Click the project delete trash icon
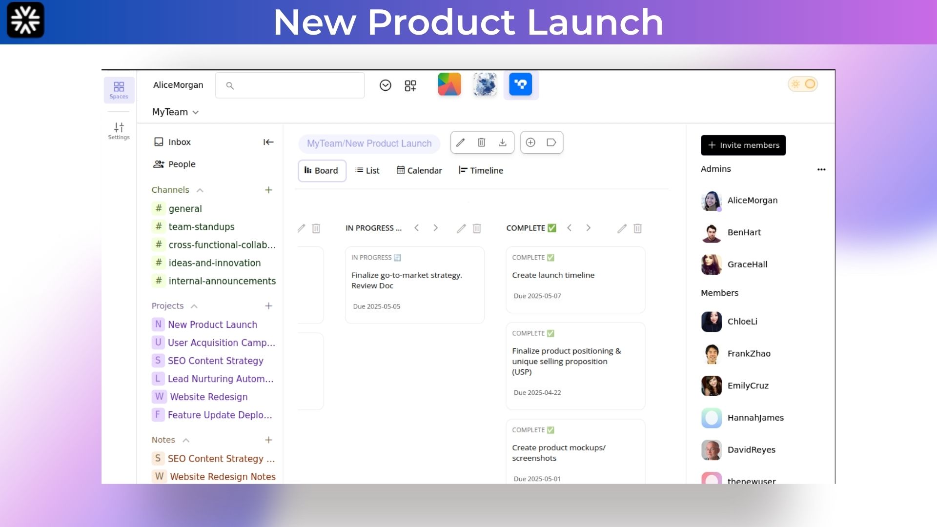The width and height of the screenshot is (937, 527). [481, 142]
